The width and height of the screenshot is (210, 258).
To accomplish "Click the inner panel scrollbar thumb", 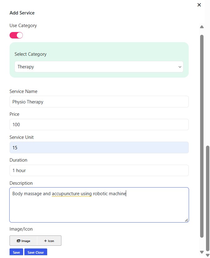I will click(x=202, y=135).
